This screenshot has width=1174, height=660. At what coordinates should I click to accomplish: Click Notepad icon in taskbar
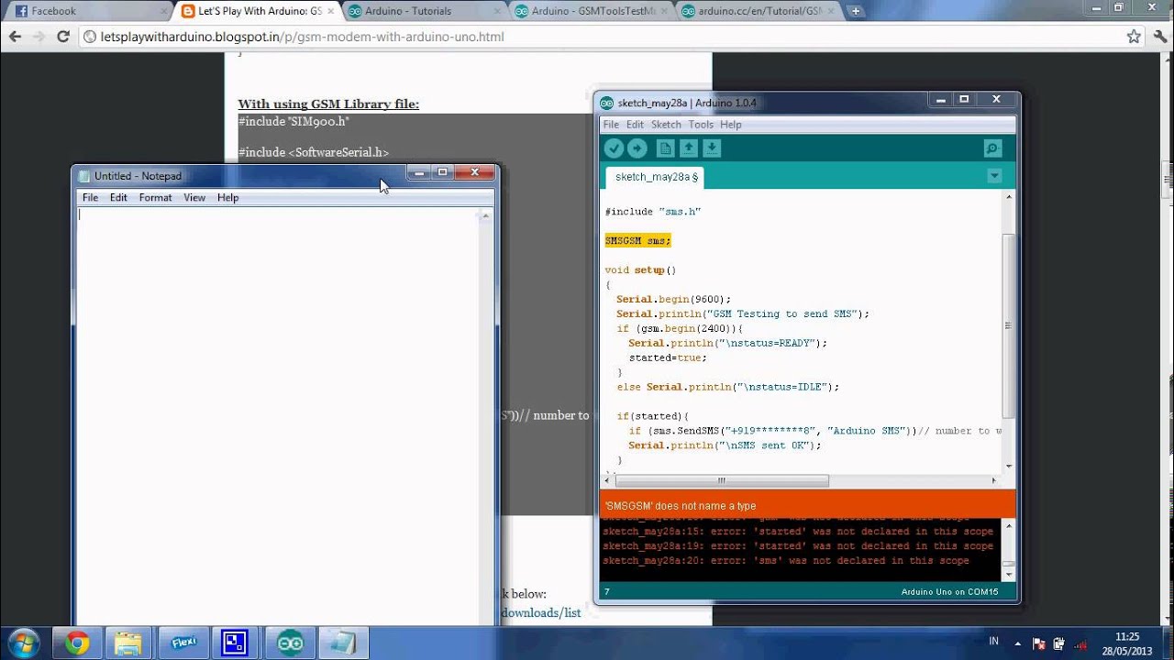tap(343, 643)
